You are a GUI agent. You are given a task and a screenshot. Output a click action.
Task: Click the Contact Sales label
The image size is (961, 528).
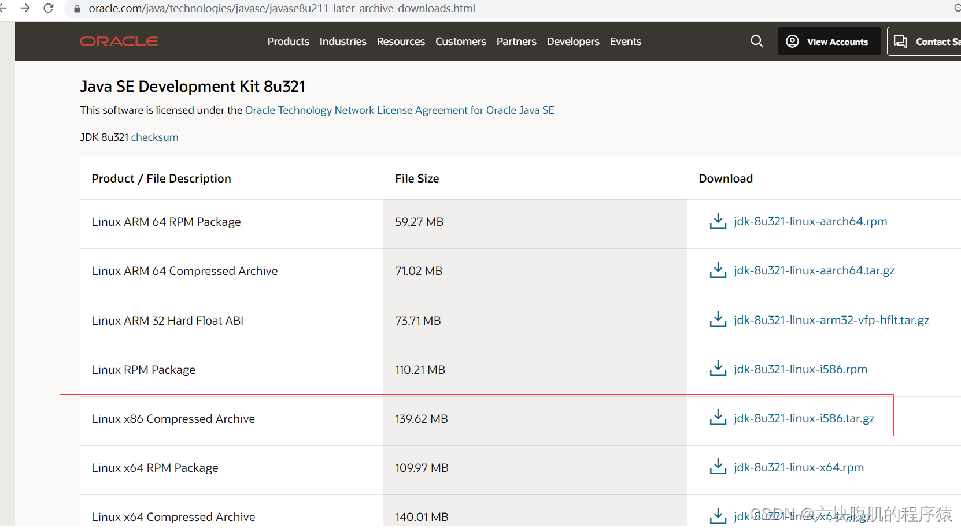pos(938,42)
